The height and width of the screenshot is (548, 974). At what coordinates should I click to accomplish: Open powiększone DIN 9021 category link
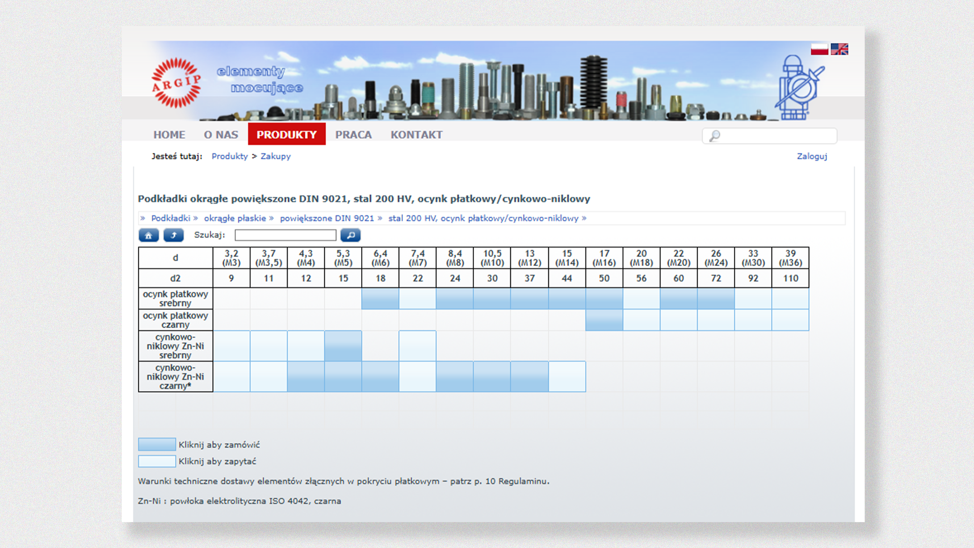[x=327, y=218]
